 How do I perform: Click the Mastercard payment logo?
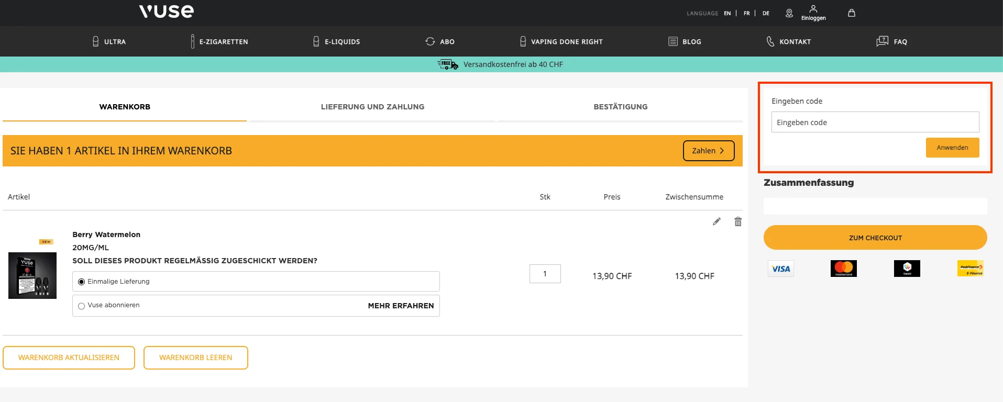(844, 269)
